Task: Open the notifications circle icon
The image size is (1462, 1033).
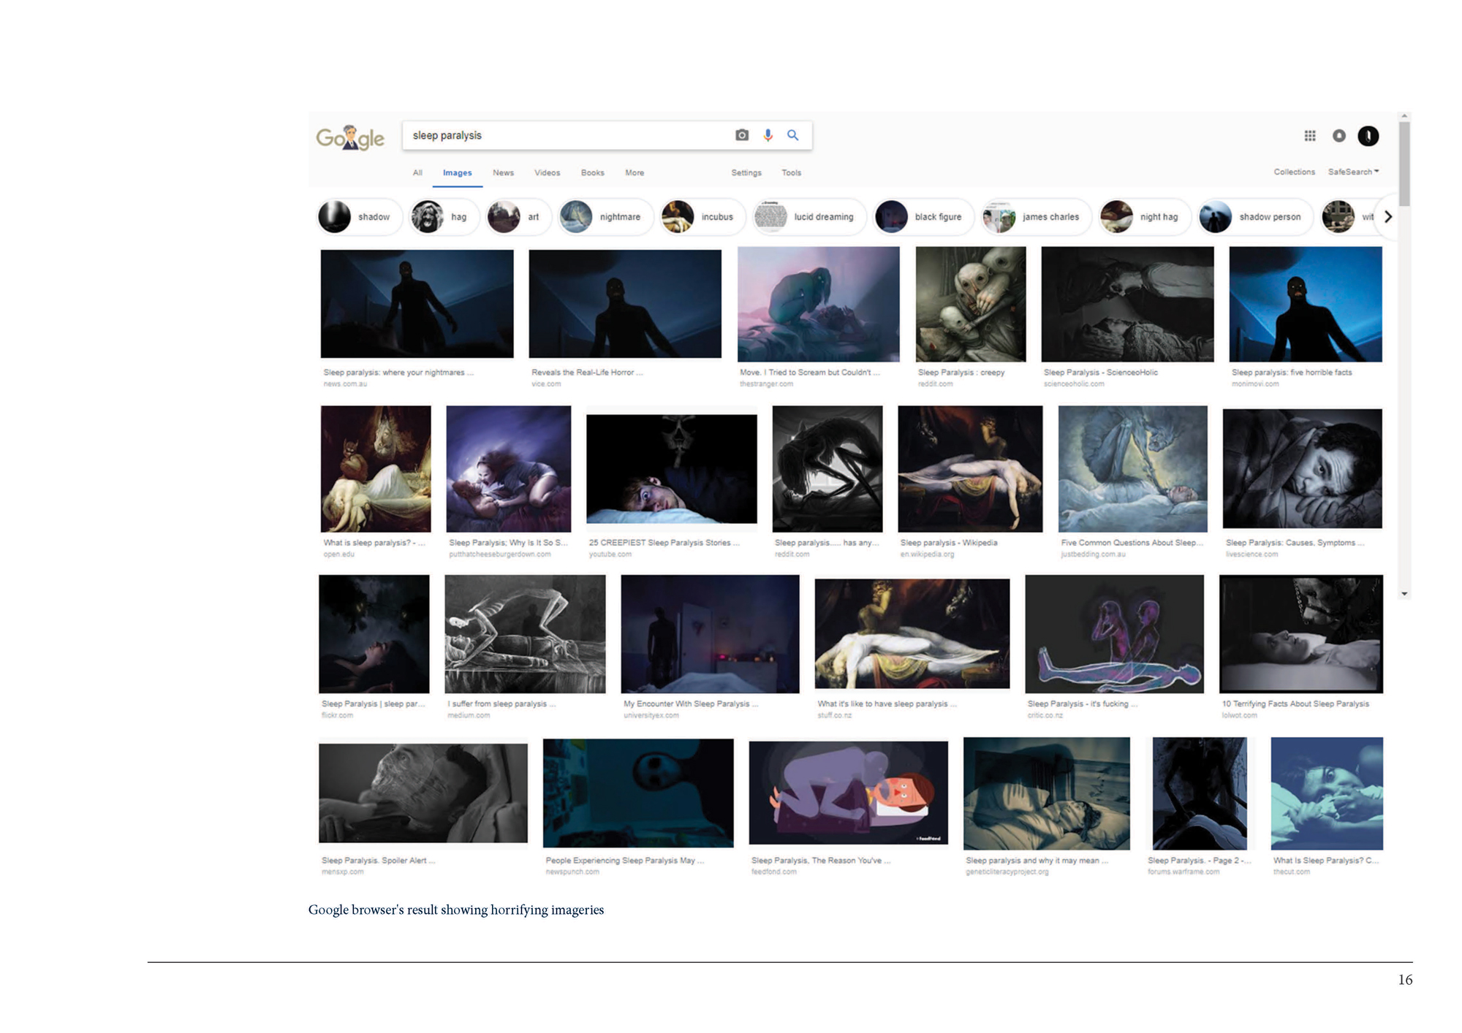Action: [x=1338, y=136]
